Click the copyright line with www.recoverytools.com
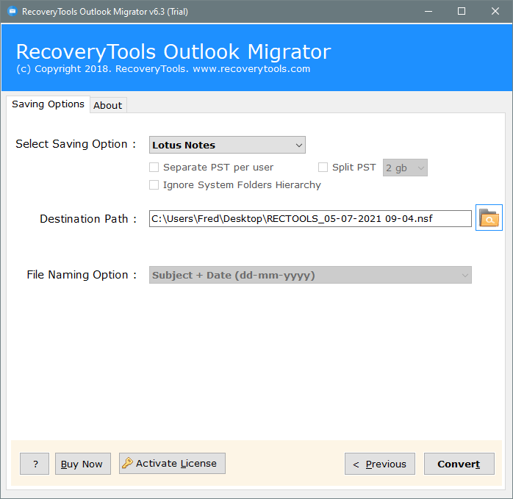 click(x=163, y=69)
